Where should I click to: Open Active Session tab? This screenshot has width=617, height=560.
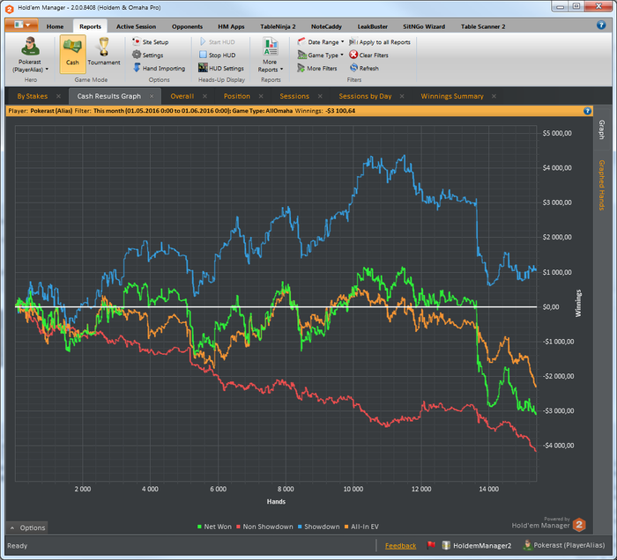(x=136, y=26)
